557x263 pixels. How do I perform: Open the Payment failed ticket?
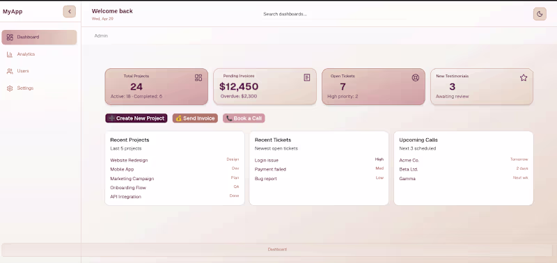coord(319,169)
